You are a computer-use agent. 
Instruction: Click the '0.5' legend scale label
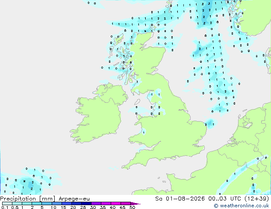click(15, 207)
